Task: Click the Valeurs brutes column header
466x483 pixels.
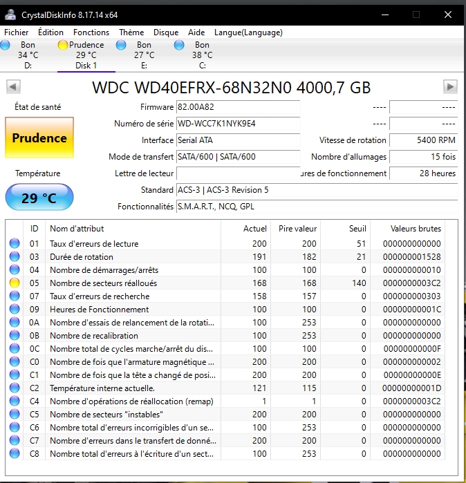Action: [x=415, y=229]
